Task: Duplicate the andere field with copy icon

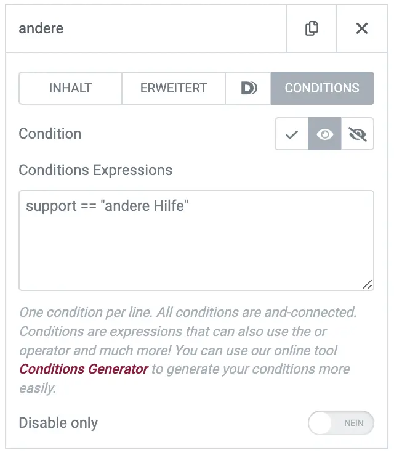Action: (312, 28)
